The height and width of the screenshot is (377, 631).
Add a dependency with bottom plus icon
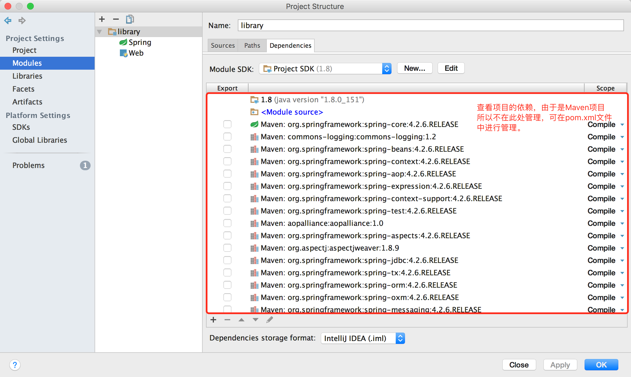pyautogui.click(x=213, y=320)
